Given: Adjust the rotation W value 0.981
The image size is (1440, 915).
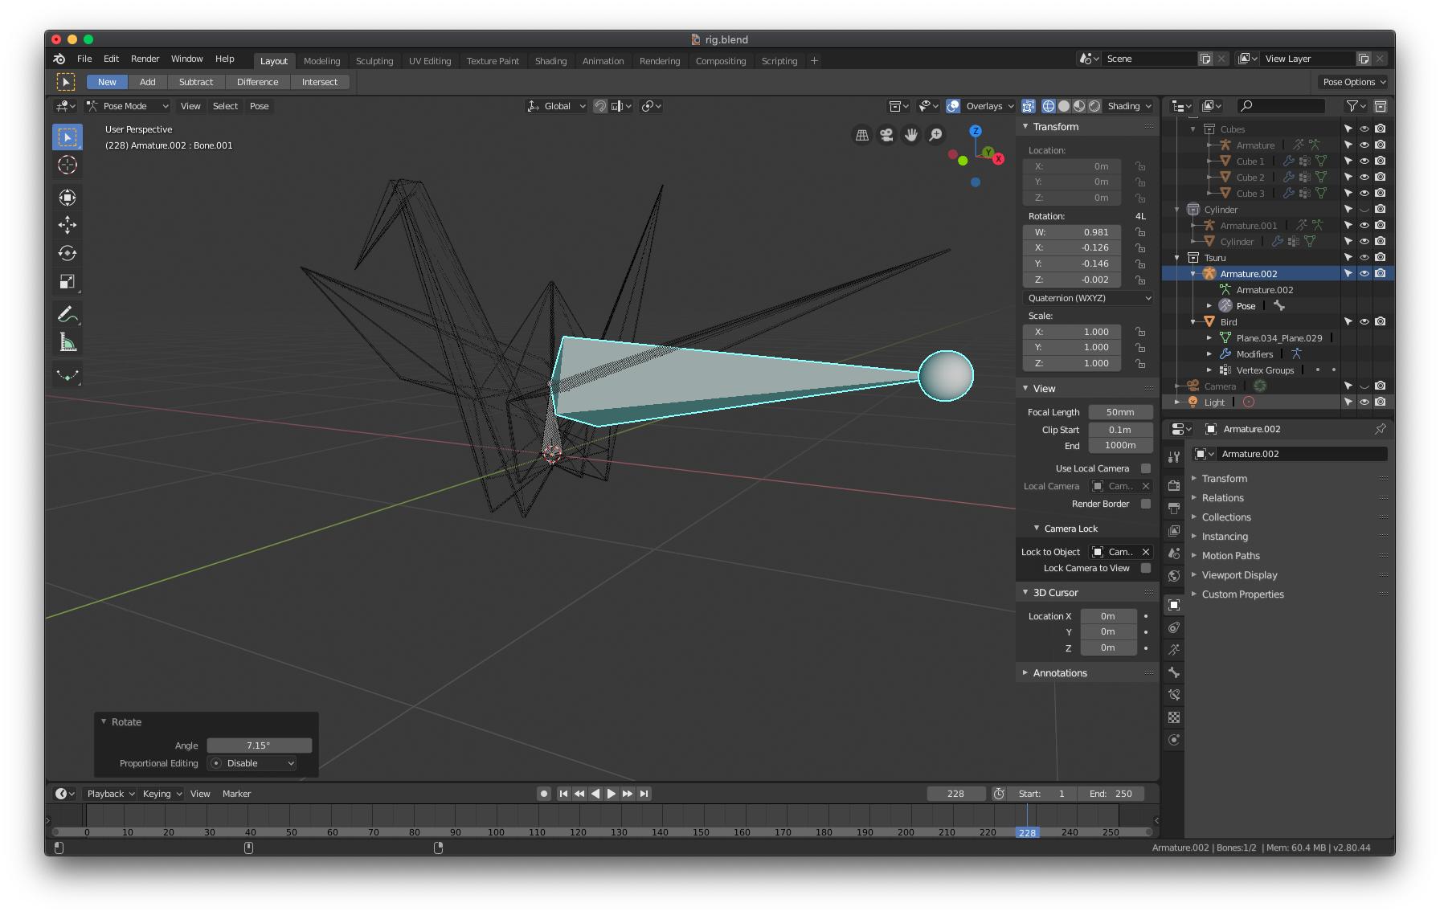Looking at the screenshot, I should tap(1072, 232).
